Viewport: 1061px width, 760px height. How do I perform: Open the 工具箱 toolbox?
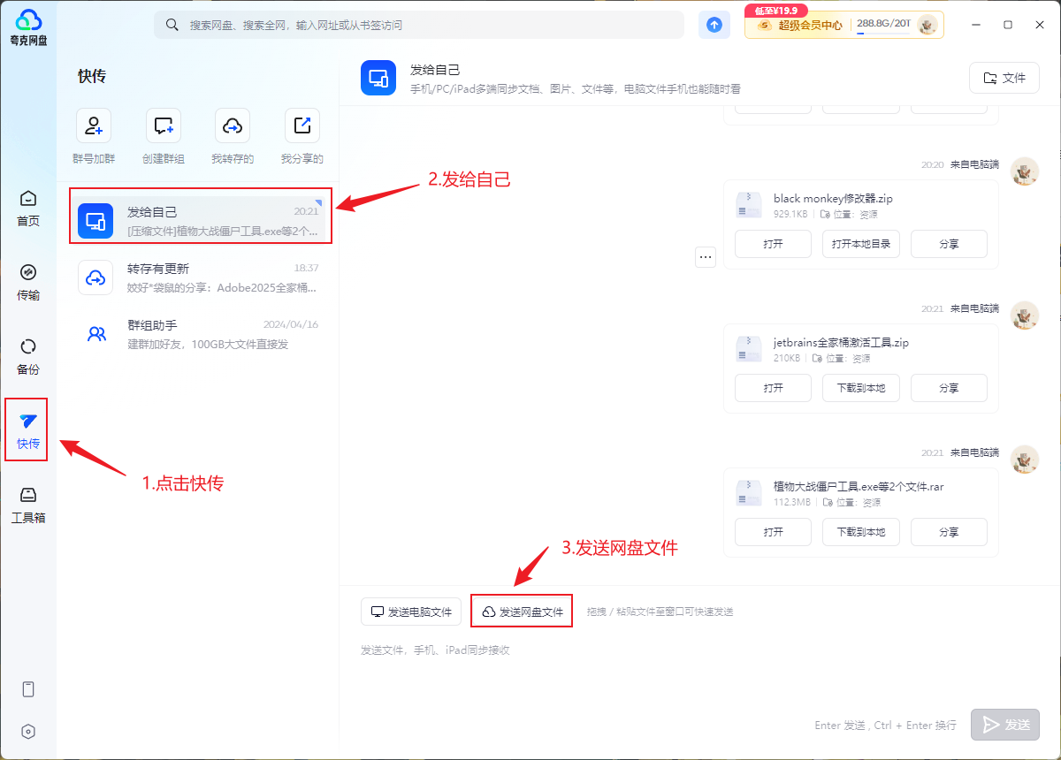point(28,505)
